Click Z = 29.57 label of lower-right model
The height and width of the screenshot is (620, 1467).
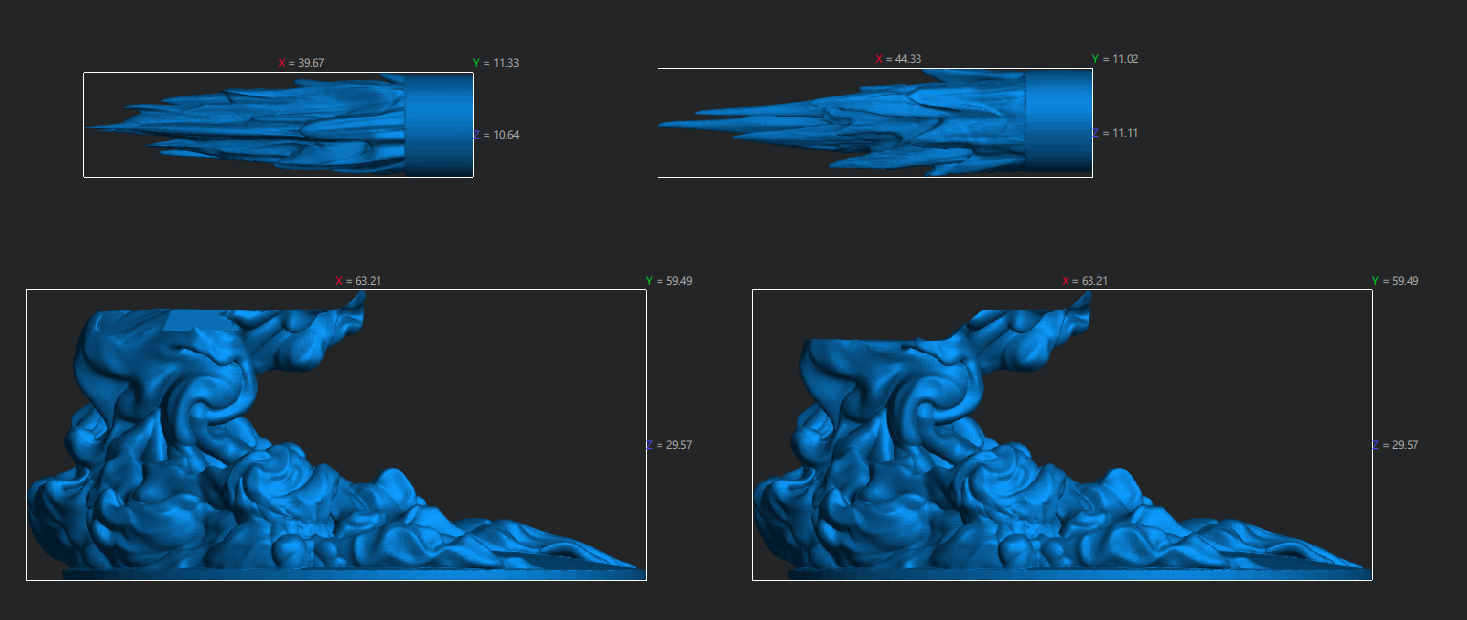pyautogui.click(x=1394, y=445)
